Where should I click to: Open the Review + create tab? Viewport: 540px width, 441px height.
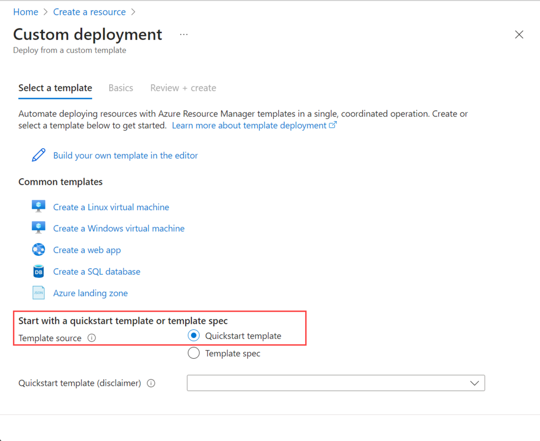pos(183,88)
